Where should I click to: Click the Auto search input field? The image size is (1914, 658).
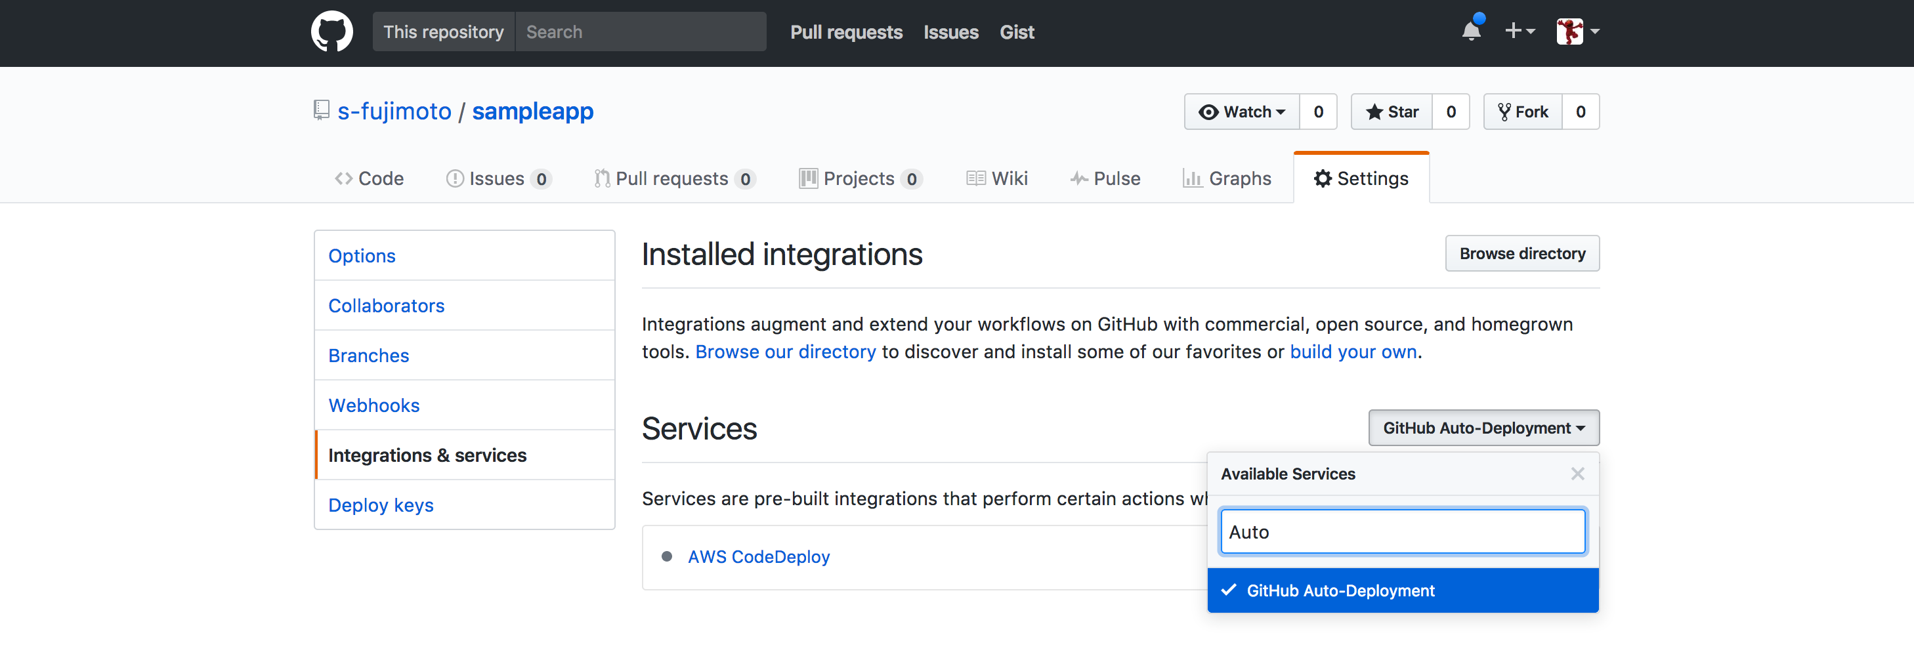pyautogui.click(x=1401, y=531)
